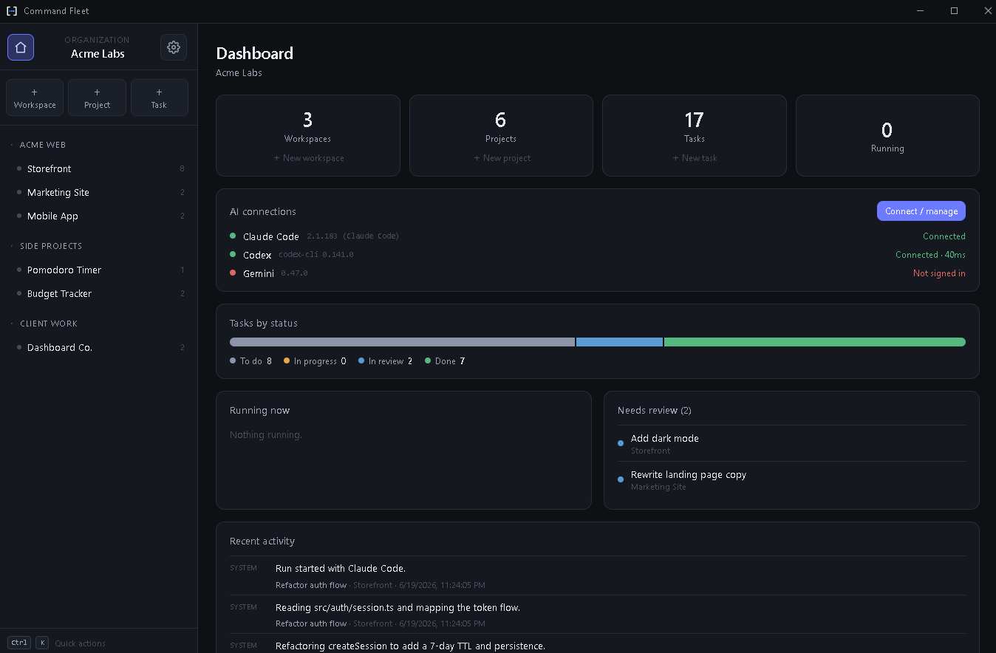The width and height of the screenshot is (996, 653).
Task: Click the green Done bar segment
Action: pos(815,342)
